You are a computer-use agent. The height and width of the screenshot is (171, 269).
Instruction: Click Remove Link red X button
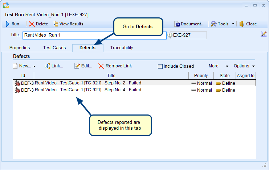pos(101,66)
